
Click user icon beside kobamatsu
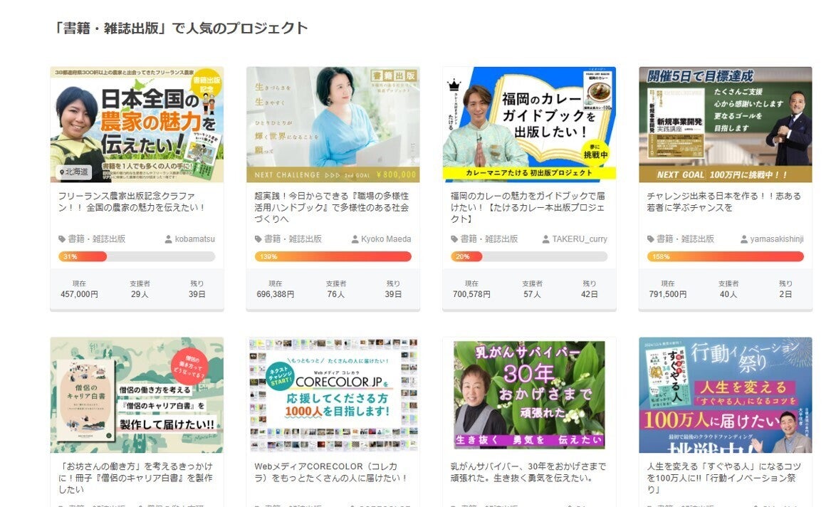pyautogui.click(x=169, y=239)
